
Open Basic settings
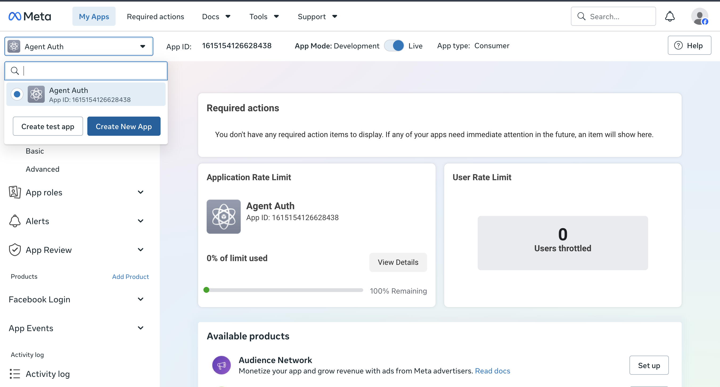point(35,151)
